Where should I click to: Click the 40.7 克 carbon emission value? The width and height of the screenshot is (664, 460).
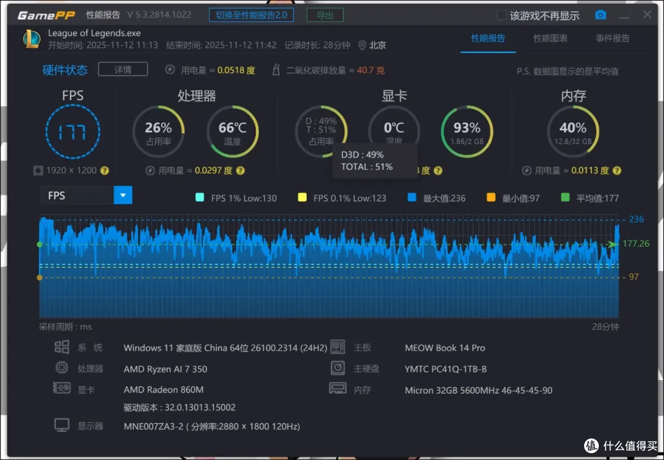pyautogui.click(x=371, y=70)
